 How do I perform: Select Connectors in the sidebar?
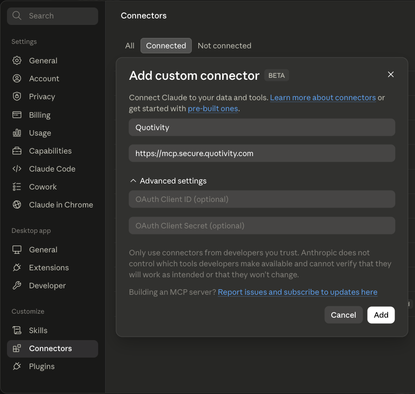52,349
